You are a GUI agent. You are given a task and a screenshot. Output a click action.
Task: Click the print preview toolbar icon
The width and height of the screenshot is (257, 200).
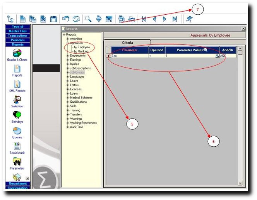[122, 19]
